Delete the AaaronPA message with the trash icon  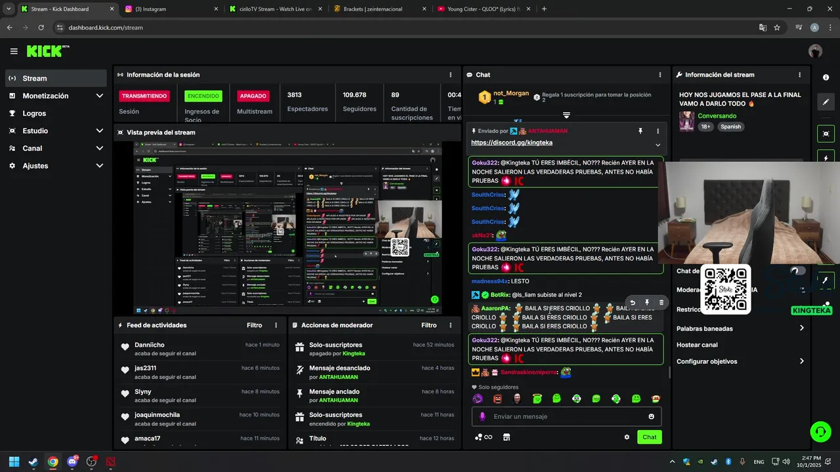click(x=661, y=303)
